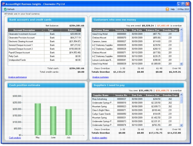Select the Clearwater Investment Account row

tap(44, 34)
